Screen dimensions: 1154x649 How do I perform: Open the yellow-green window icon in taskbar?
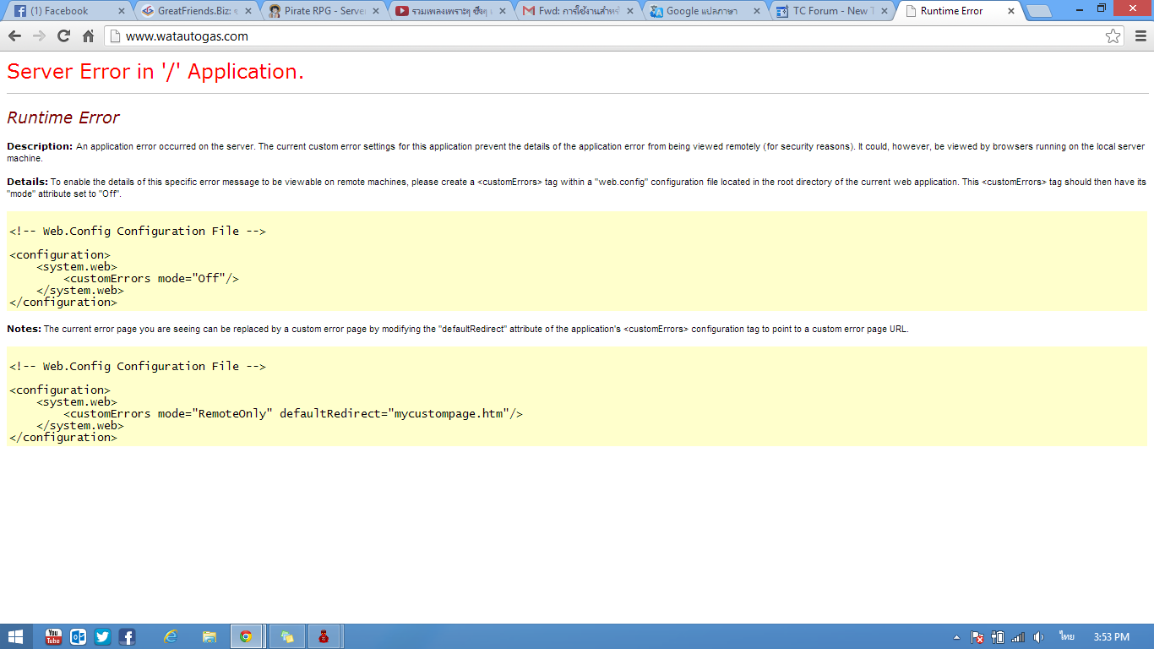[287, 636]
